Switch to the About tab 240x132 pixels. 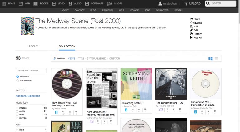point(33,46)
